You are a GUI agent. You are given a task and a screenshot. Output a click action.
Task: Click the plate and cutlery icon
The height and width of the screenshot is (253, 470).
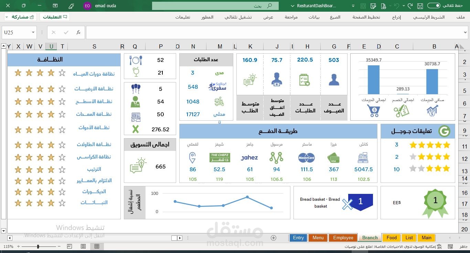click(136, 60)
